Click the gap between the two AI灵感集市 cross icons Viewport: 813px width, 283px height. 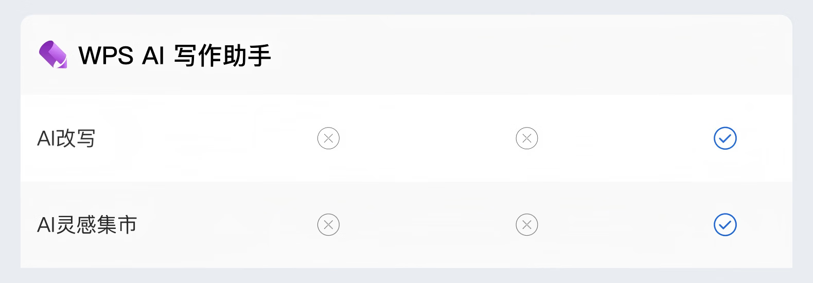427,225
